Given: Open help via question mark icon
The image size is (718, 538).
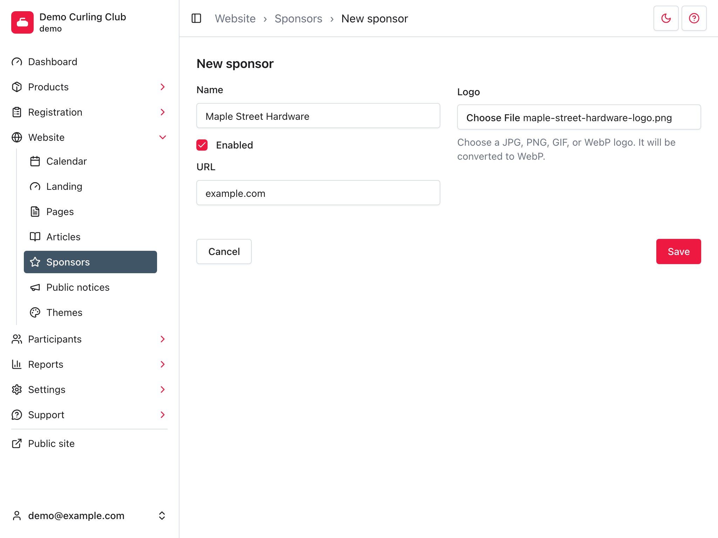Looking at the screenshot, I should pos(694,18).
